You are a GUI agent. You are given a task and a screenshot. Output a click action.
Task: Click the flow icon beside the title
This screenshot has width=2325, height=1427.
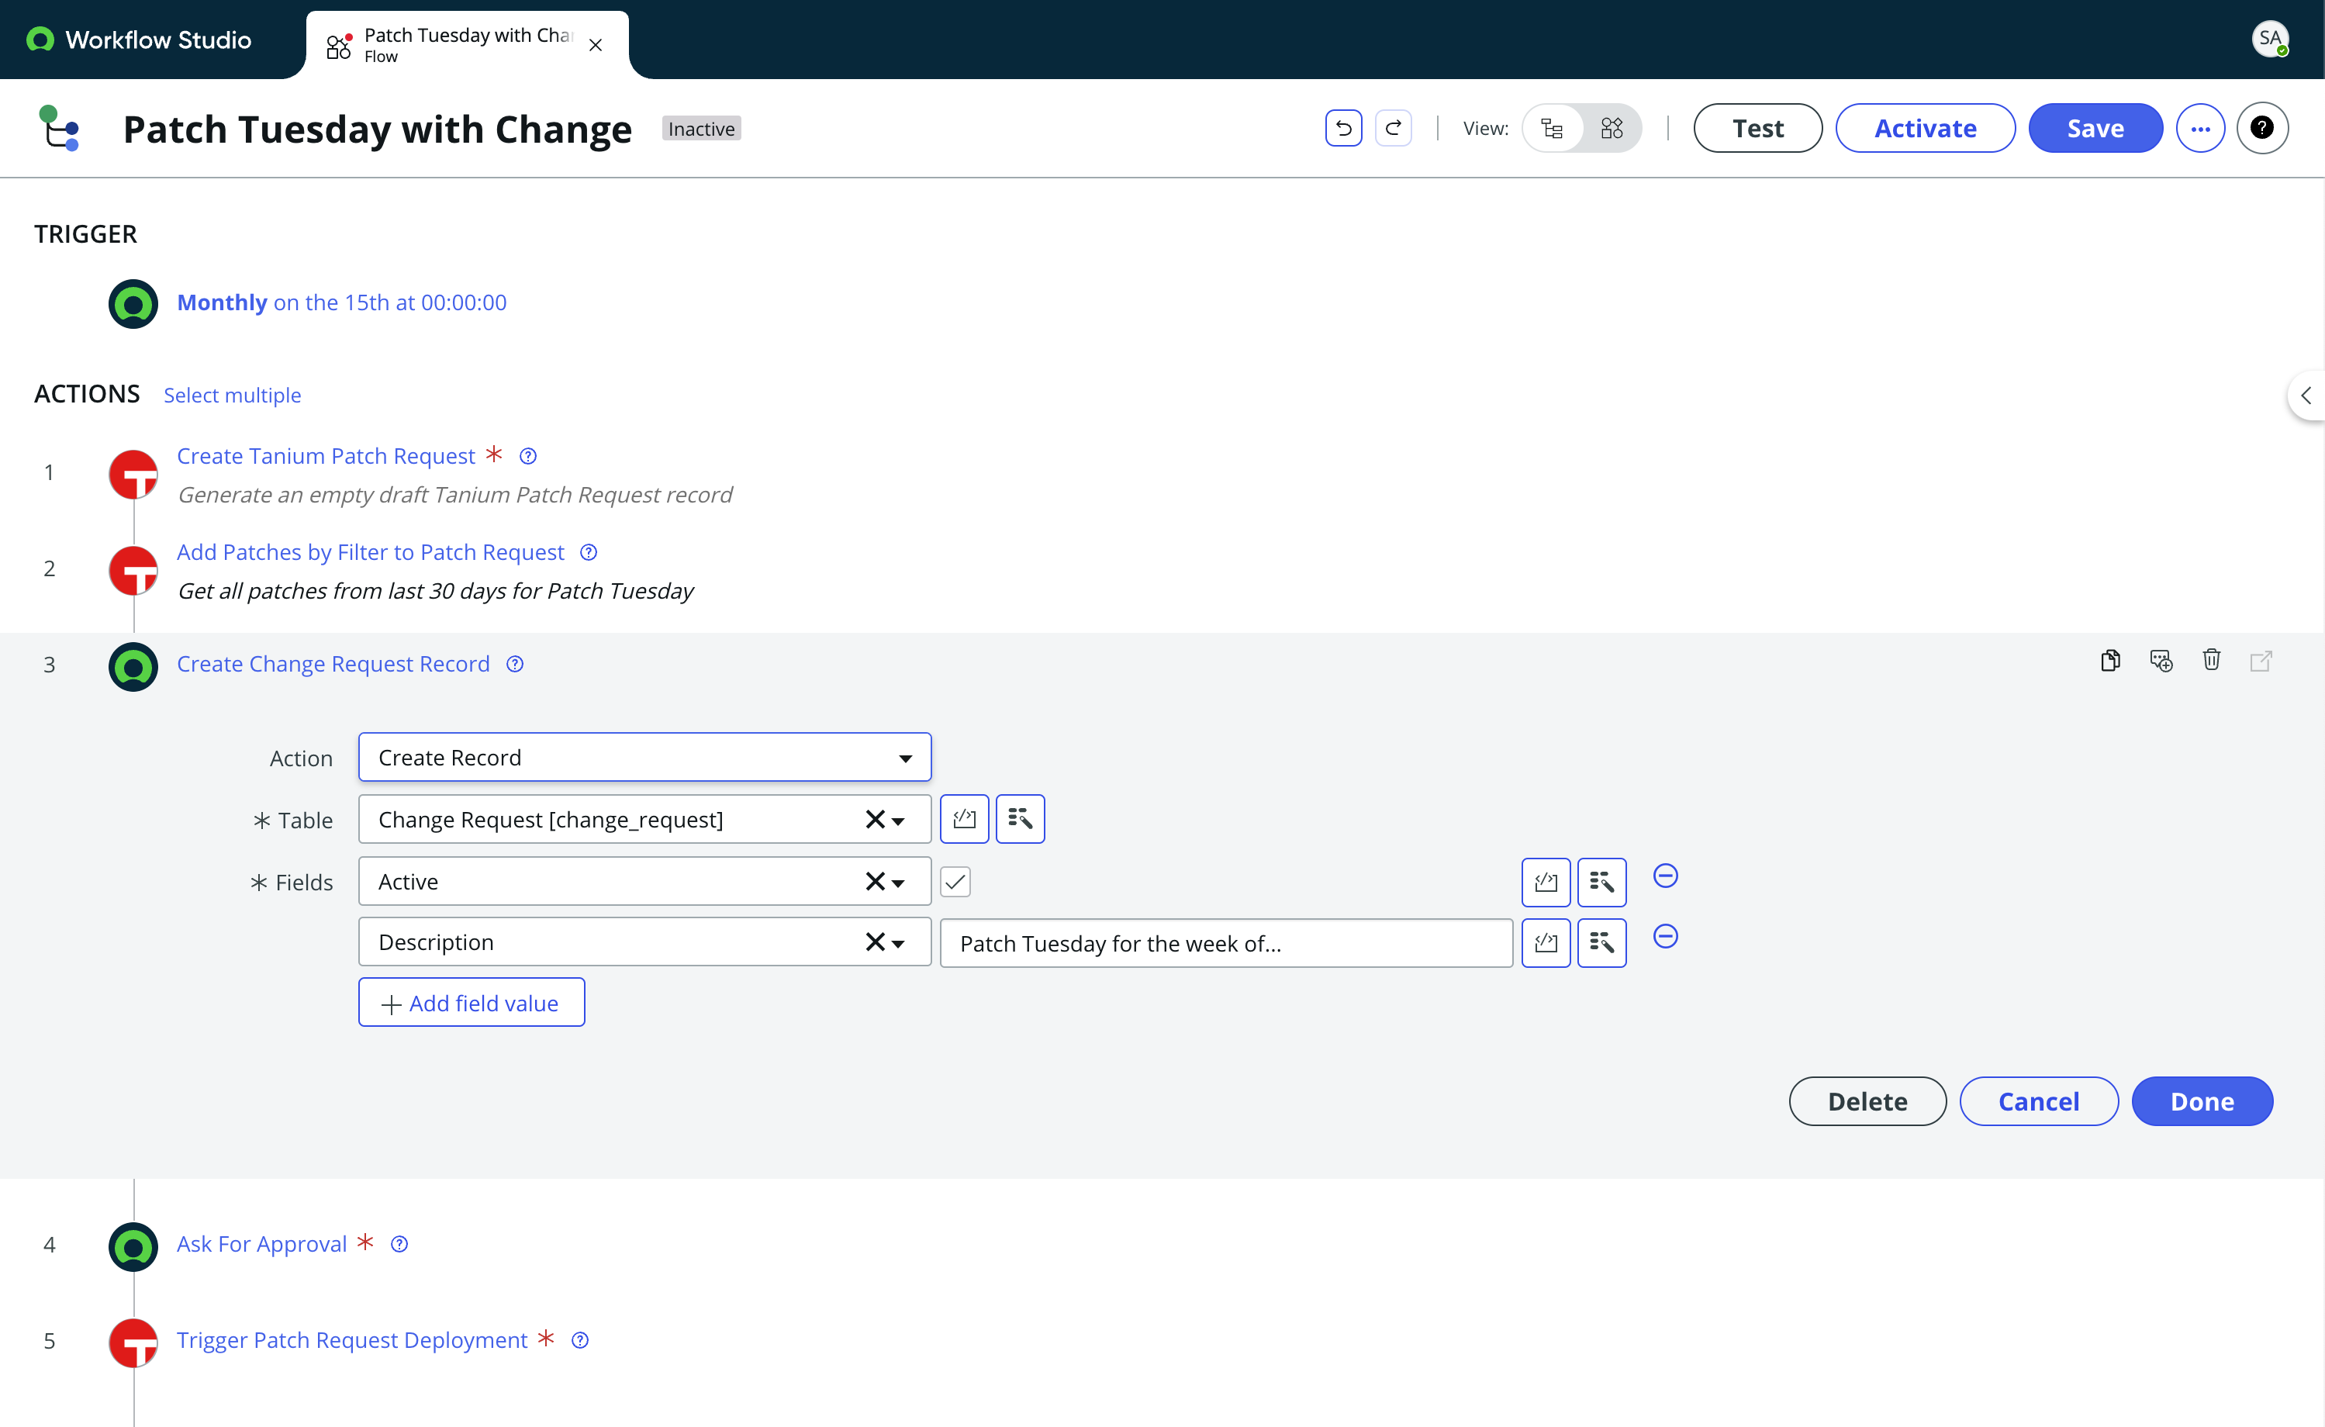pos(58,127)
